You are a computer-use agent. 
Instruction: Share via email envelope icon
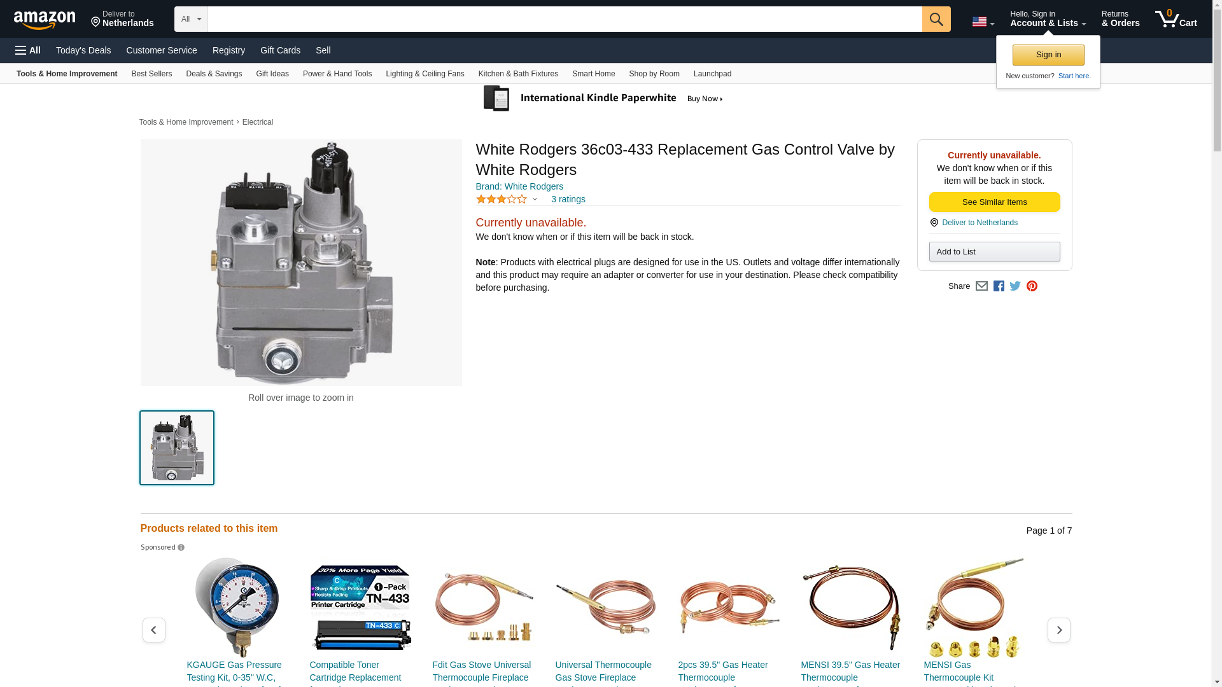coord(981,286)
